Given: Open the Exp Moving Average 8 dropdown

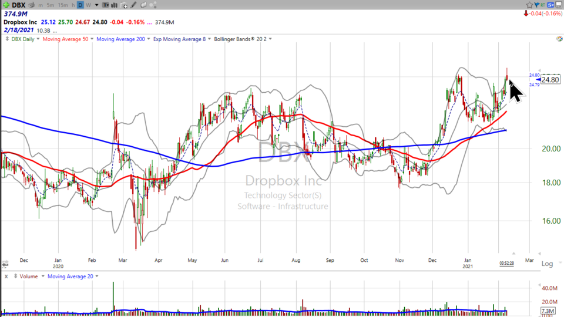Looking at the screenshot, I should pyautogui.click(x=209, y=39).
